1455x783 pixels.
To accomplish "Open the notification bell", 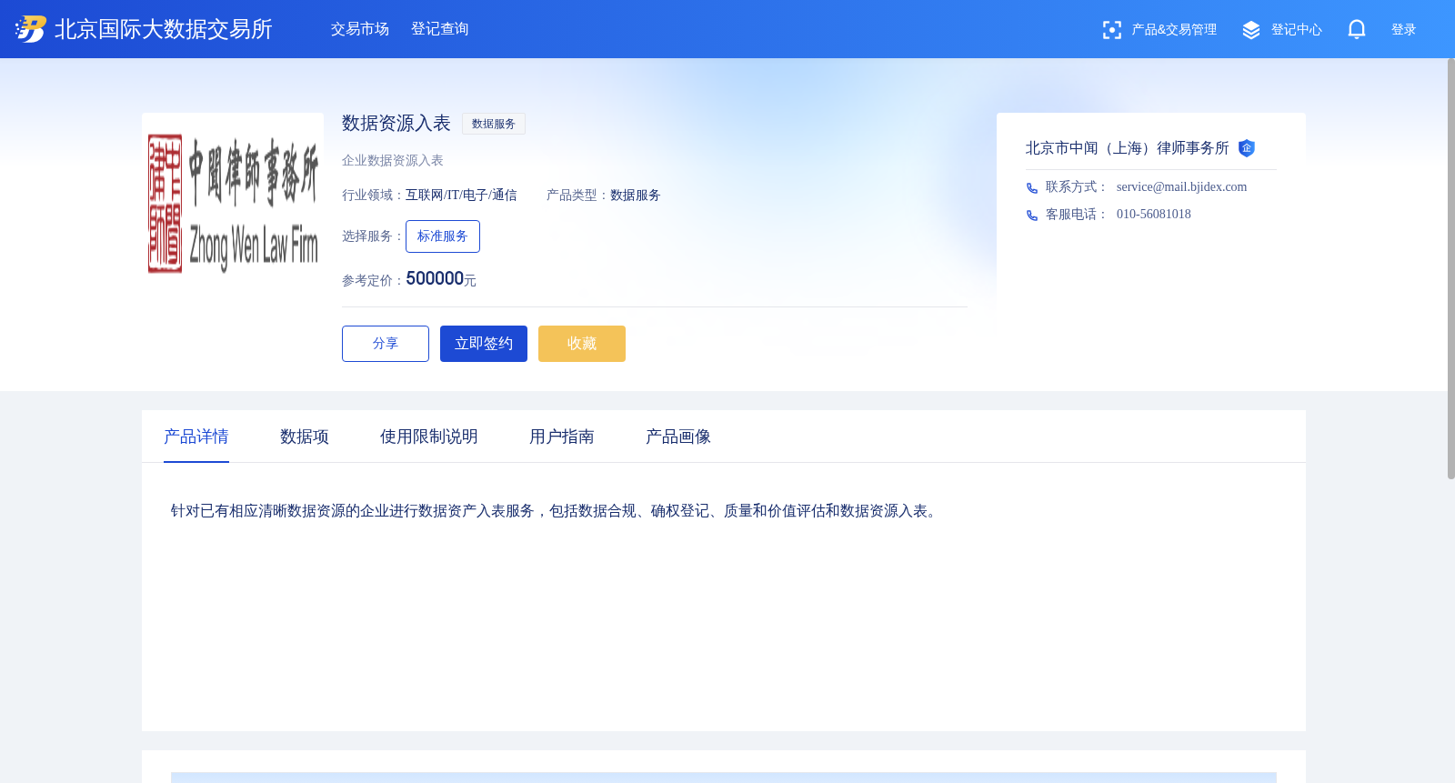I will [x=1357, y=30].
